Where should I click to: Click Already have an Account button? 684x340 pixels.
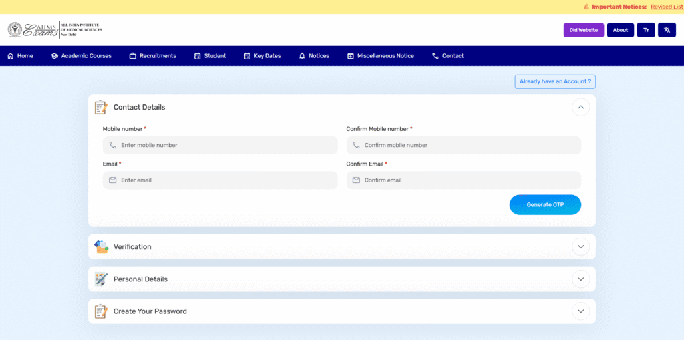(554, 81)
